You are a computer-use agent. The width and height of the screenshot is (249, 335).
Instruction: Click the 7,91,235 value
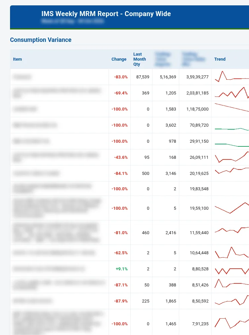coord(201,324)
